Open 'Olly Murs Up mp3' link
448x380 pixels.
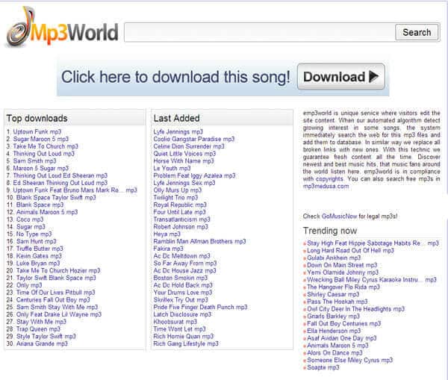point(178,190)
